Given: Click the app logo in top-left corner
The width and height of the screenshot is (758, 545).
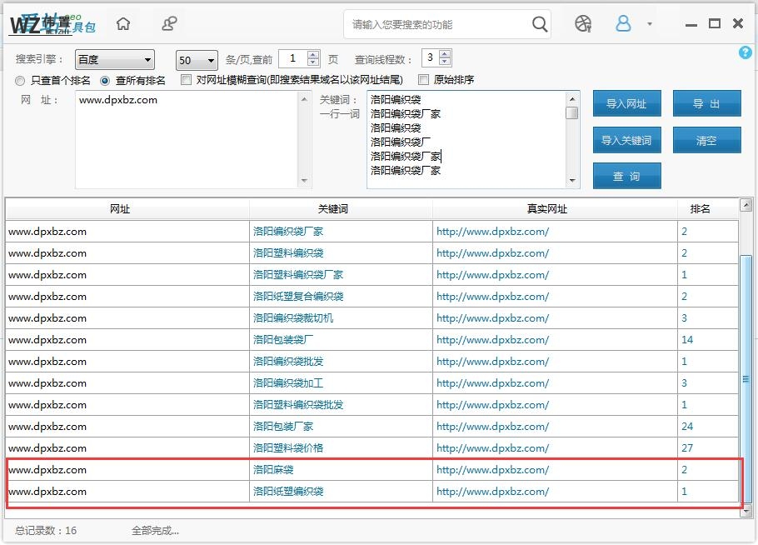Looking at the screenshot, I should click(x=52, y=24).
